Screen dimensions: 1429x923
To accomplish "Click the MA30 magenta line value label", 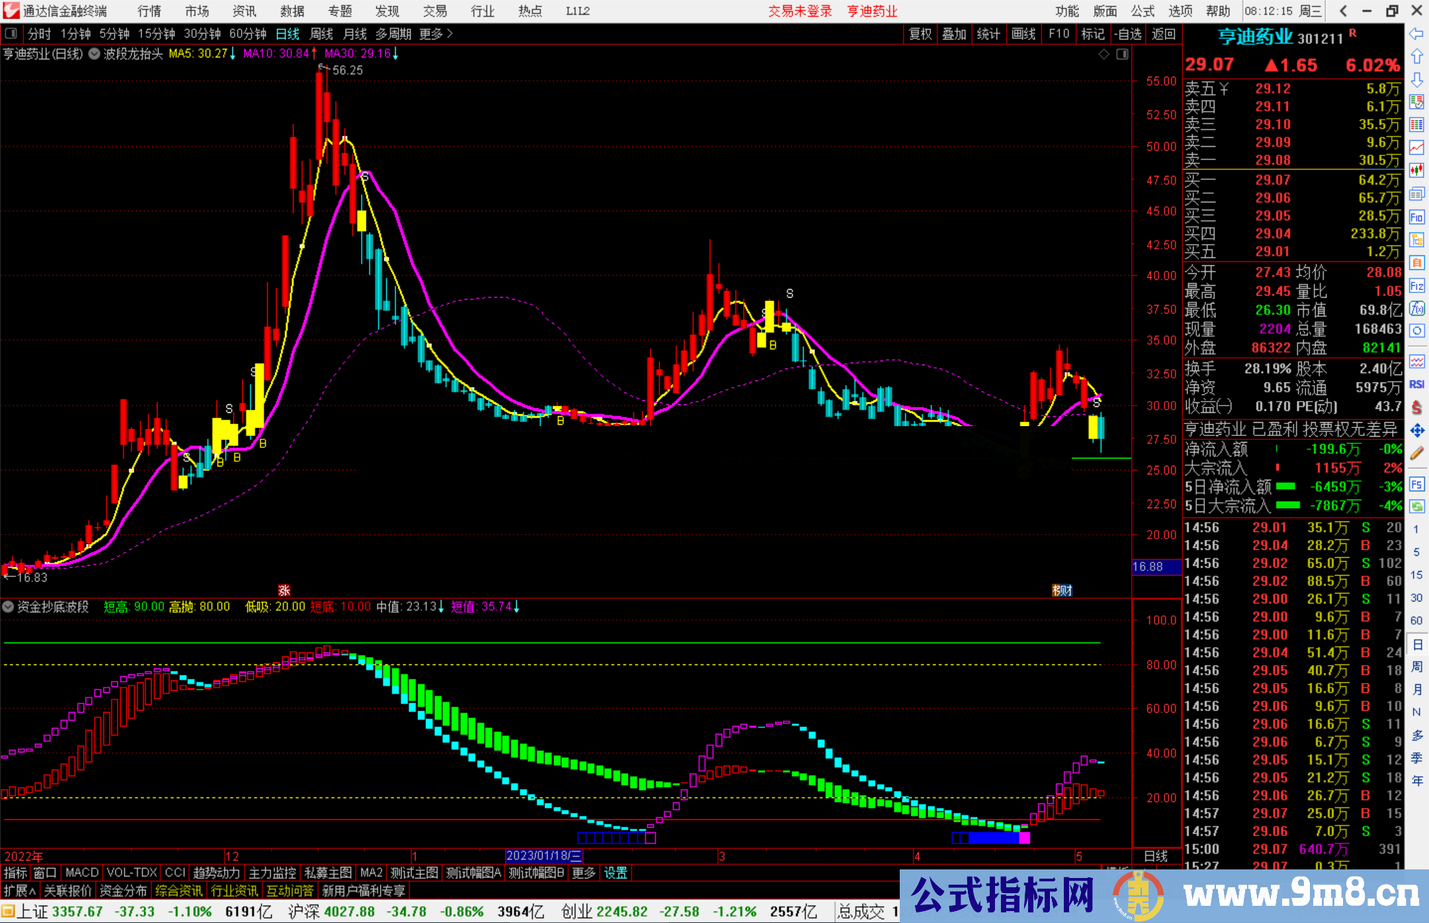I will [x=361, y=54].
